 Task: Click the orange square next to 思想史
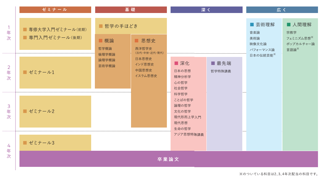pos(137,41)
